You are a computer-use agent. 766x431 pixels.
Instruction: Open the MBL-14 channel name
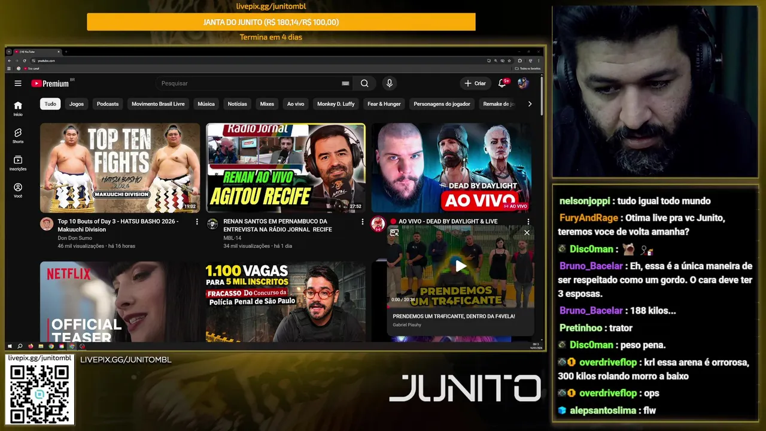coord(233,238)
